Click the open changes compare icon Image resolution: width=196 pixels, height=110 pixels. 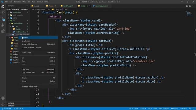pyautogui.click(x=187, y=6)
